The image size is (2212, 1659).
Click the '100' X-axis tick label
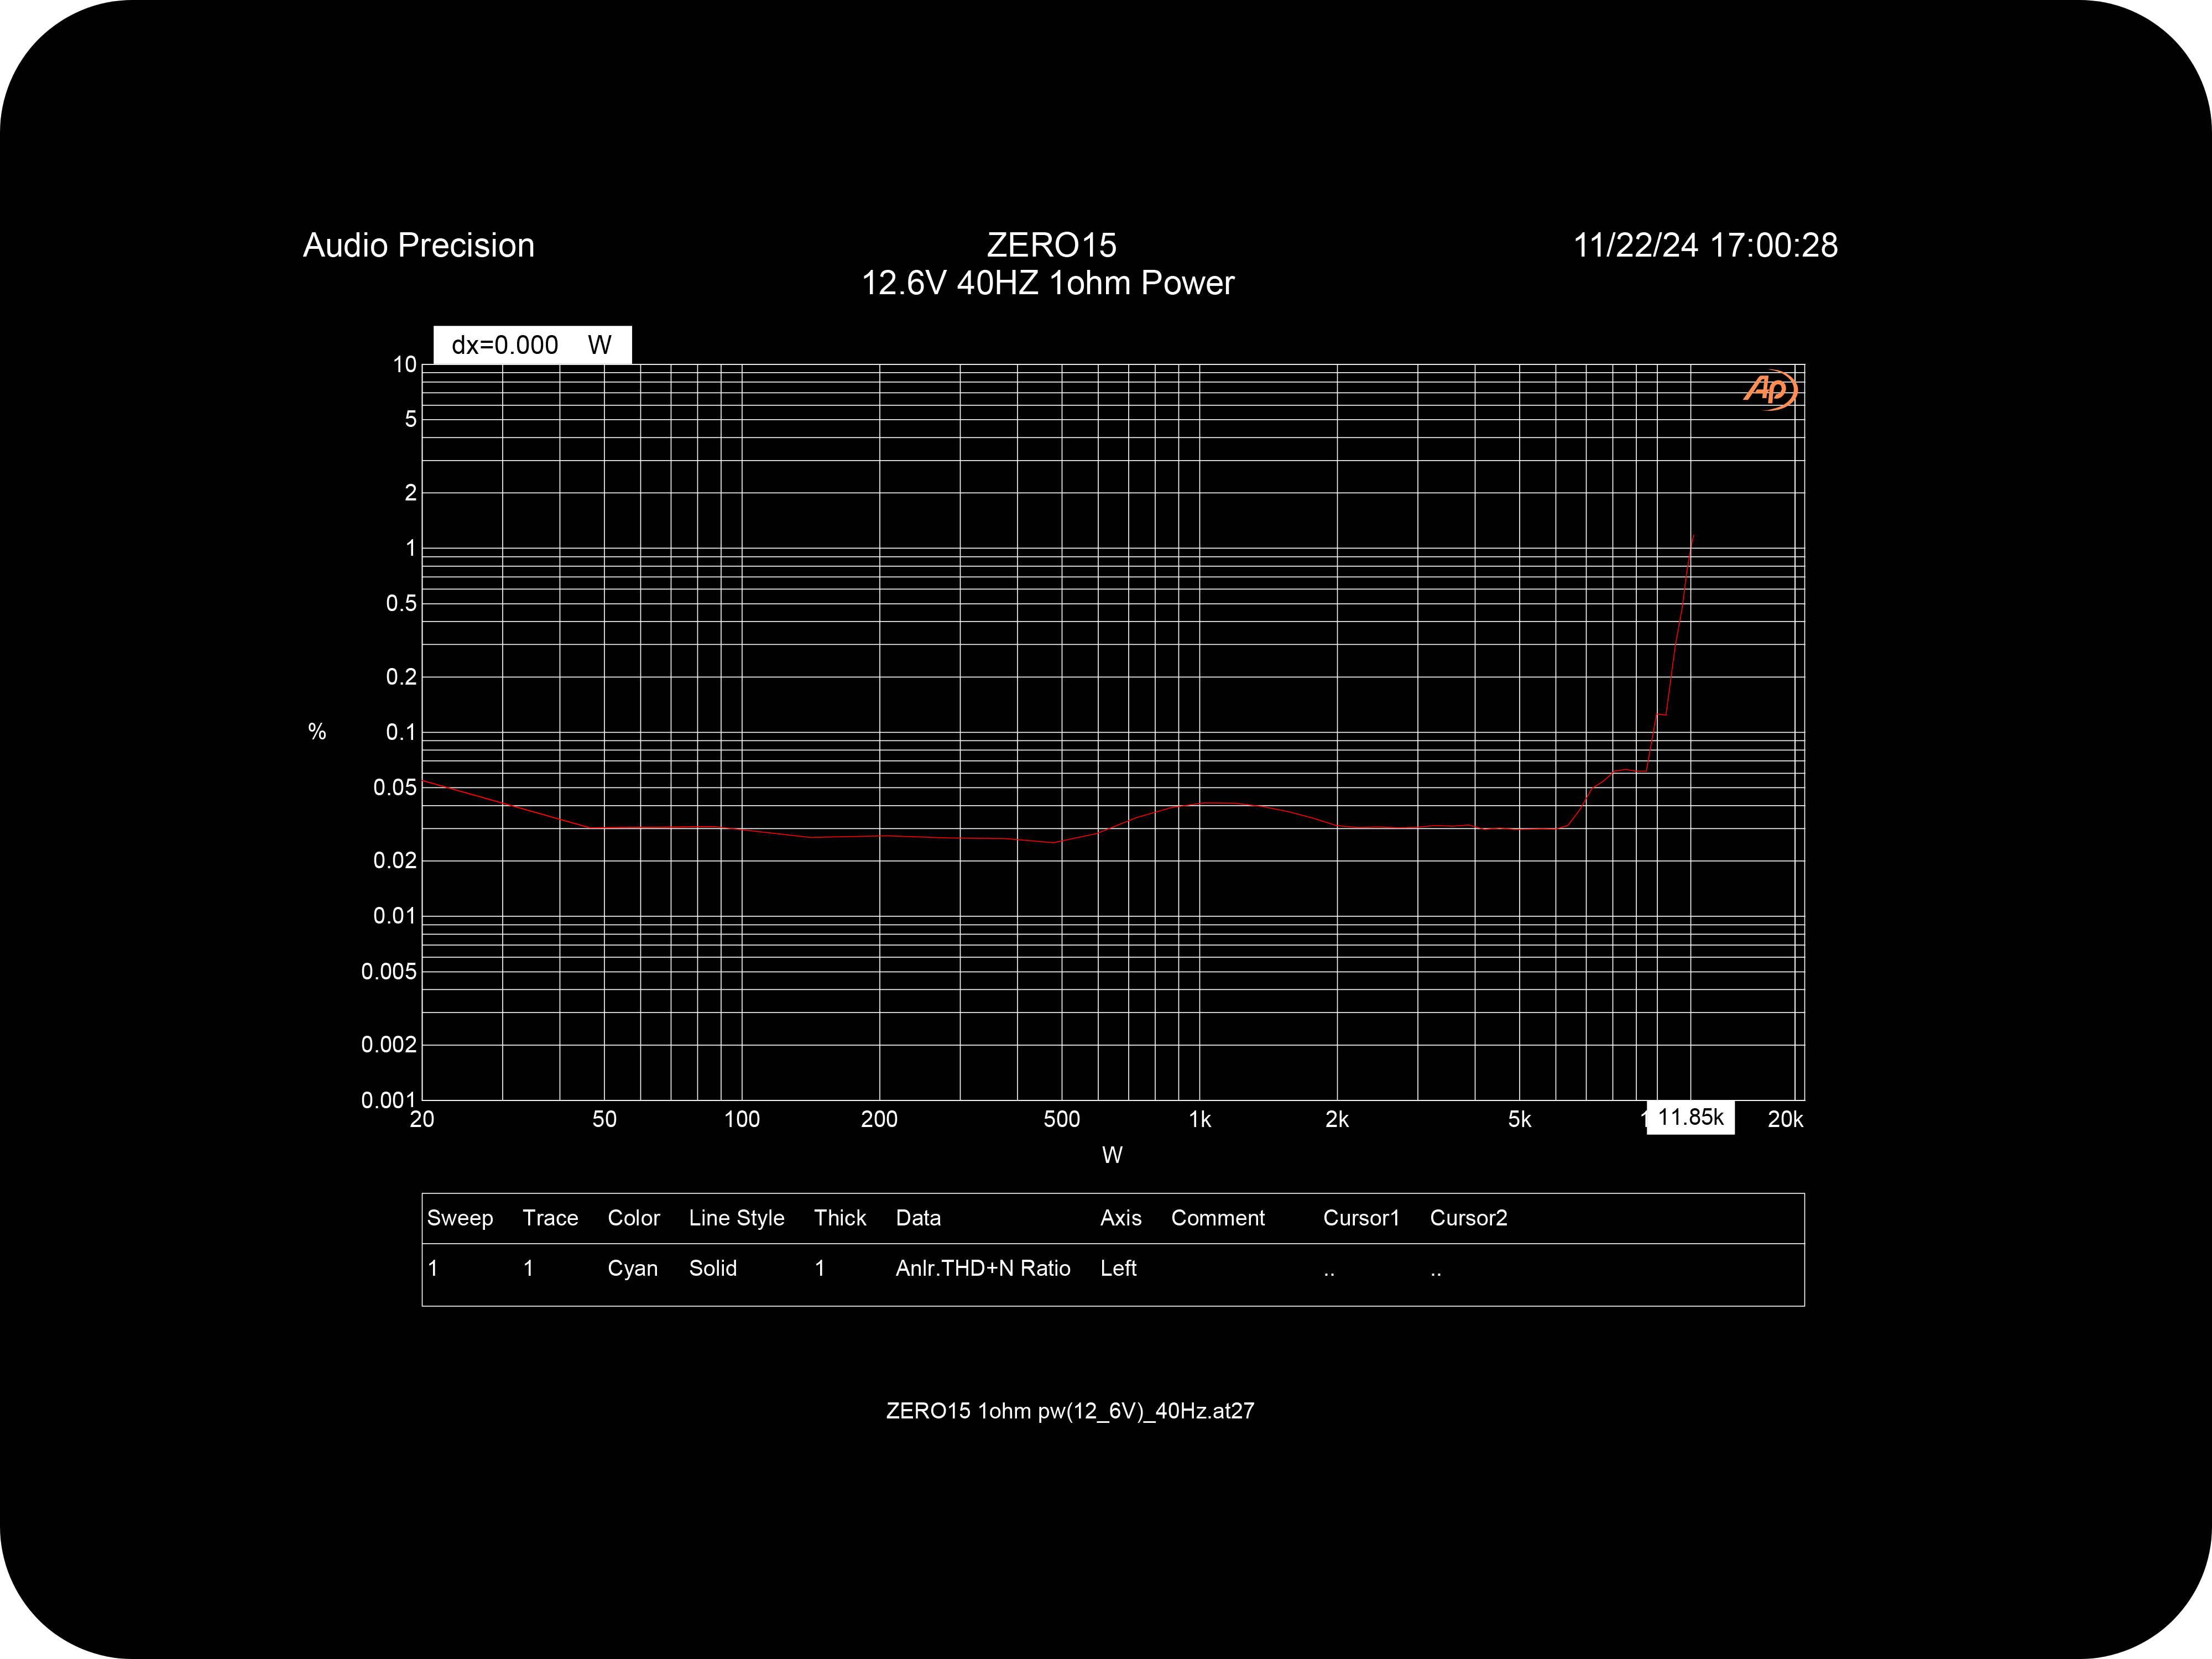pos(742,1120)
